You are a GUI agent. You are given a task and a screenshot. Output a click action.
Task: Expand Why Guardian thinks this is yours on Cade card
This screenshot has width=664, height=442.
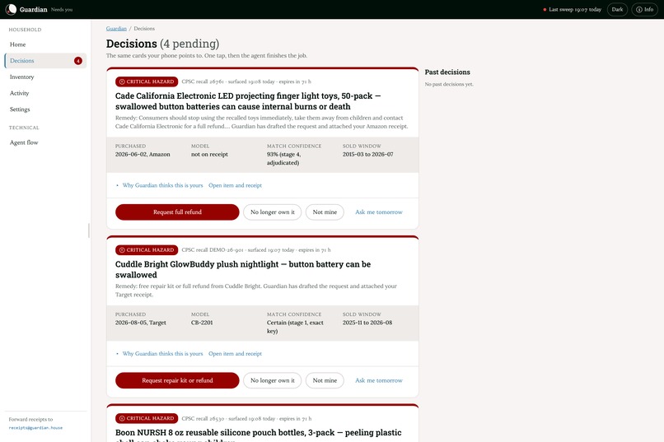point(162,185)
